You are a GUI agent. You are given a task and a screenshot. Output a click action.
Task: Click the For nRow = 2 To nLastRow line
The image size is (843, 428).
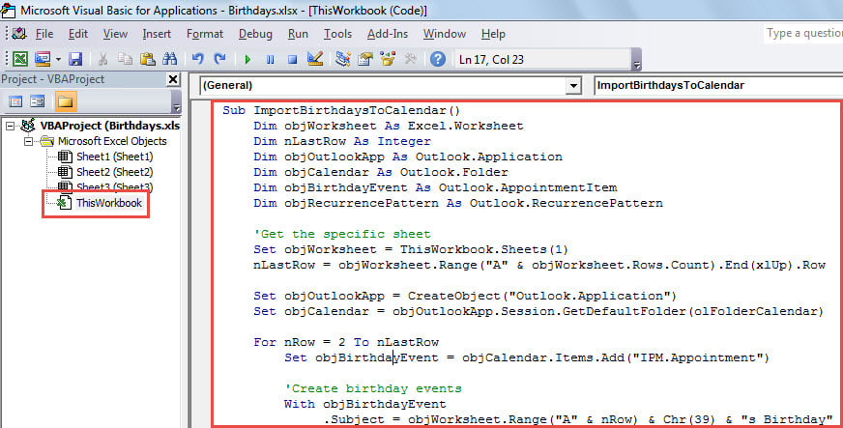(346, 342)
